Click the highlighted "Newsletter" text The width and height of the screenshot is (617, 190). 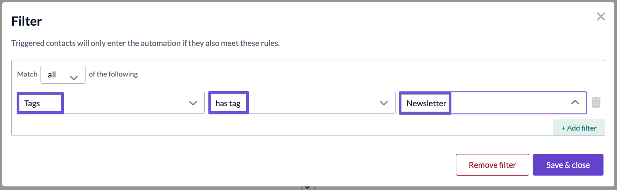coord(426,103)
